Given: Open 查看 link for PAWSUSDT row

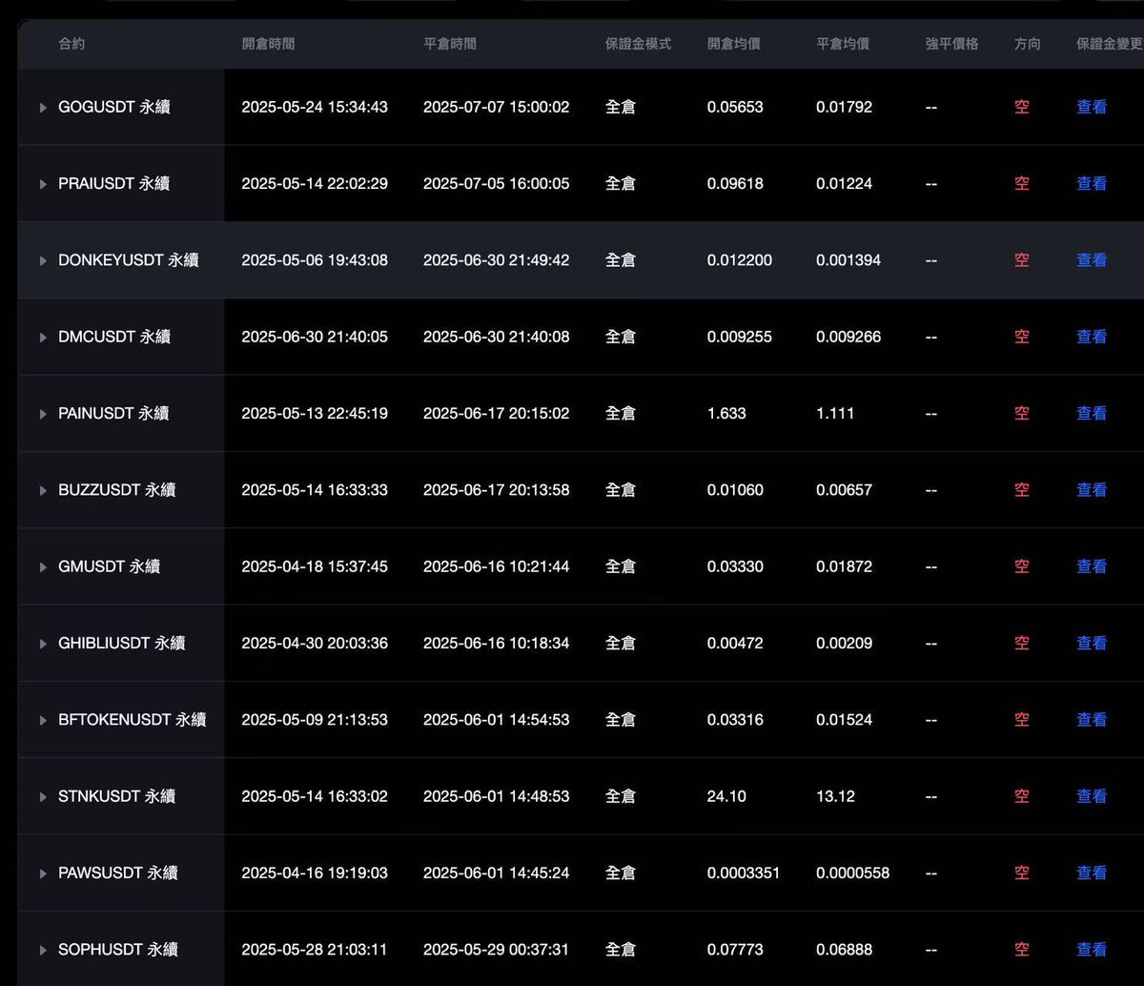Looking at the screenshot, I should (1092, 873).
